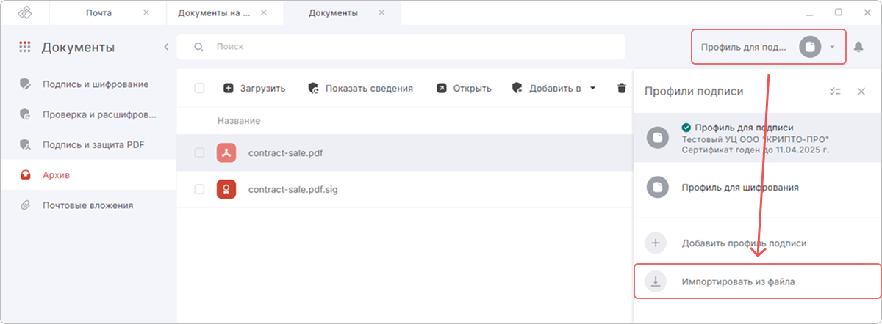Image resolution: width=882 pixels, height=324 pixels.
Task: Open Подпись и шифрование section
Action: [x=88, y=84]
